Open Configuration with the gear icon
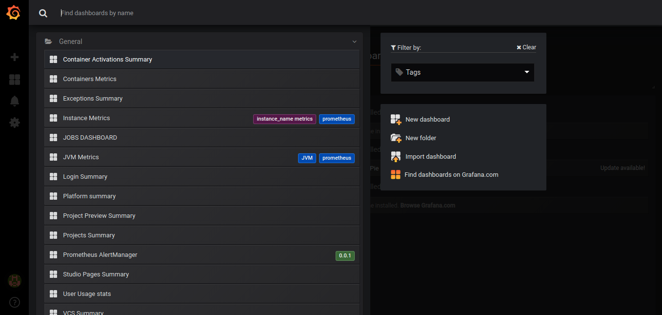Image resolution: width=662 pixels, height=315 pixels. coord(14,123)
